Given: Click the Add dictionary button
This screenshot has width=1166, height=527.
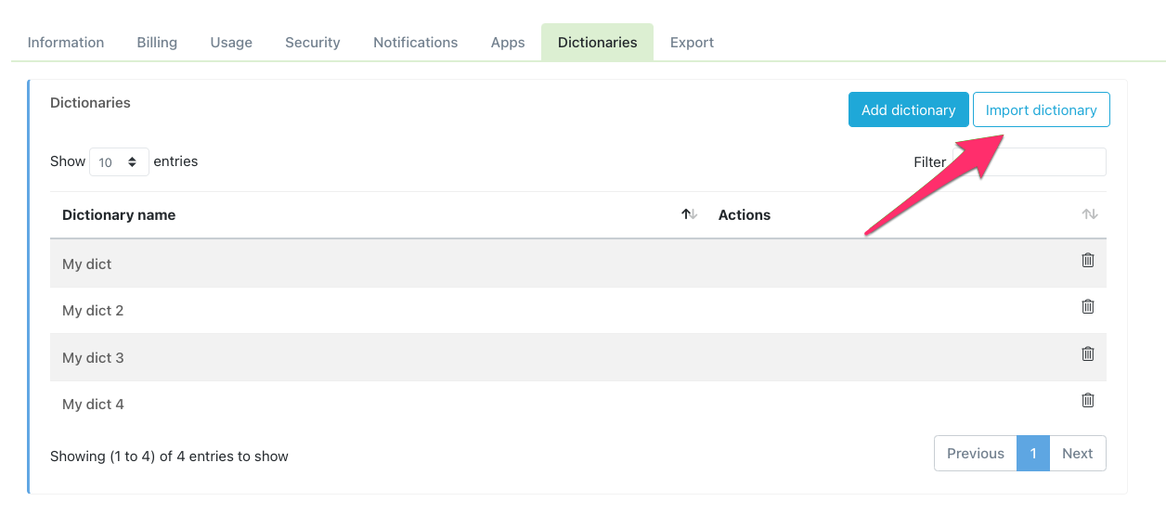Looking at the screenshot, I should tap(908, 109).
